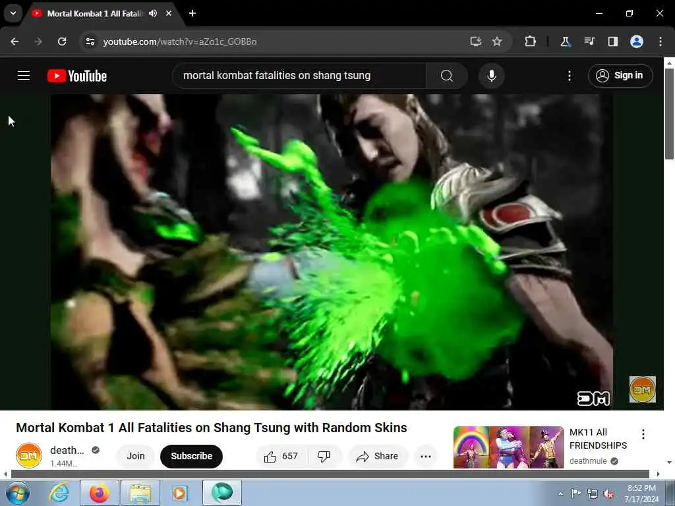
Task: Share this video
Action: tap(378, 456)
